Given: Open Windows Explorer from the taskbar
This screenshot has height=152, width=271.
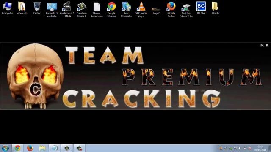Looking at the screenshot, I should click(x=42, y=148).
